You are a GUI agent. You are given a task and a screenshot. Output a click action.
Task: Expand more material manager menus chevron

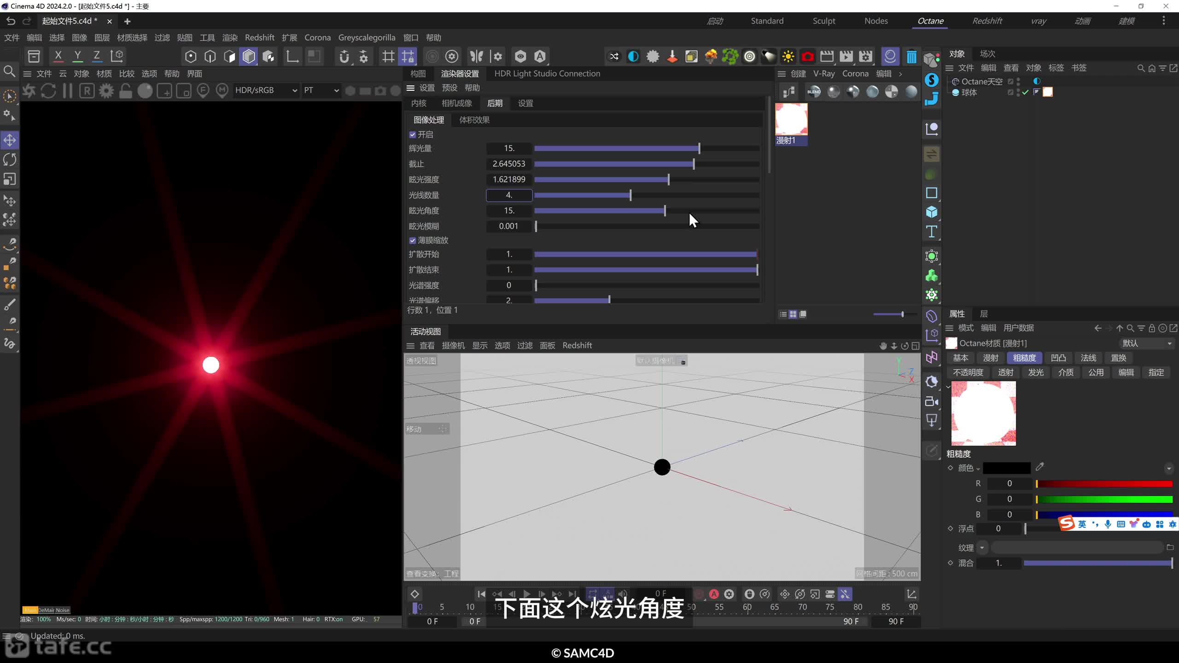tap(900, 74)
